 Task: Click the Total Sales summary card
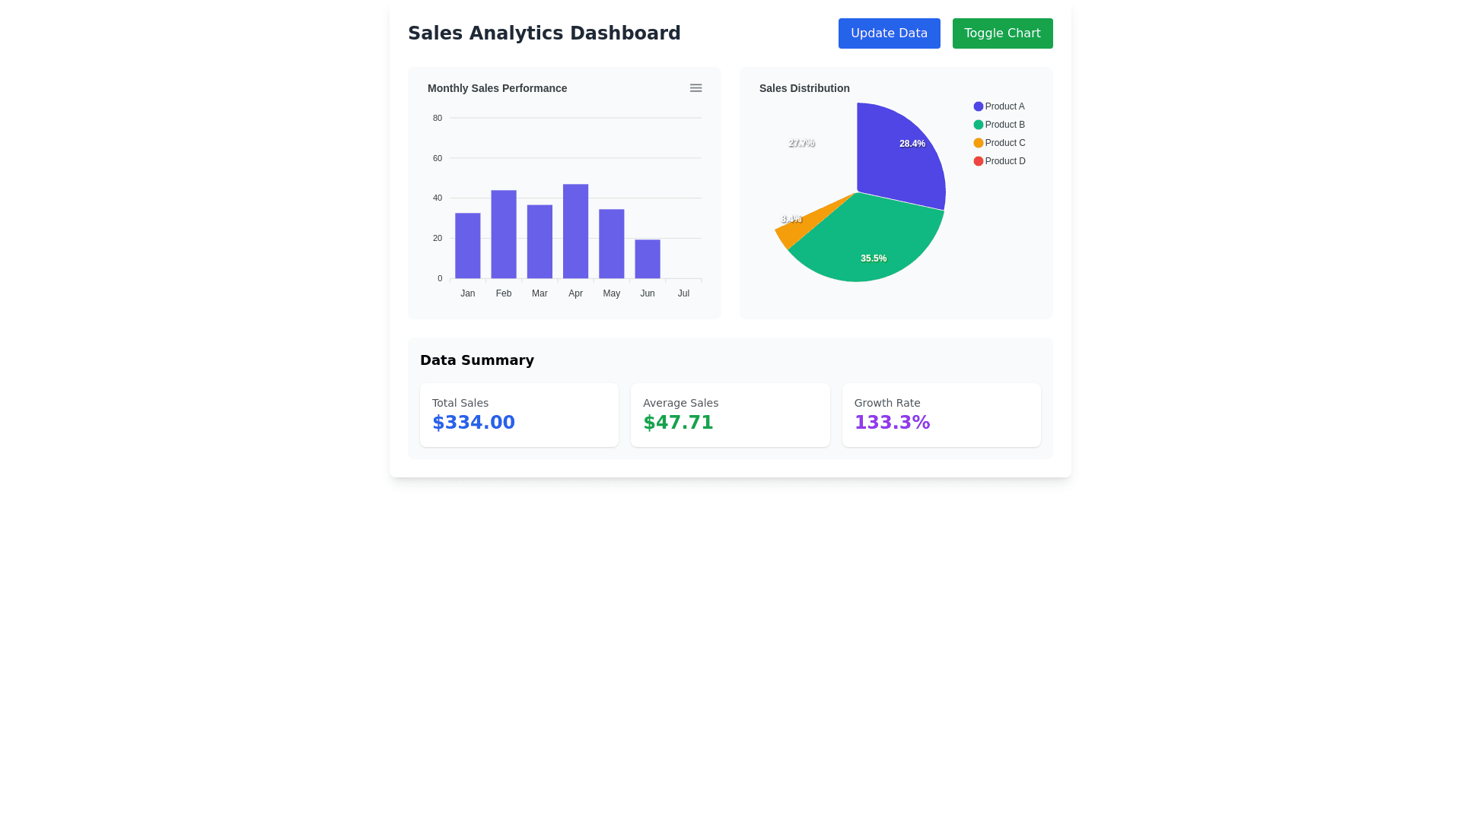pos(519,414)
